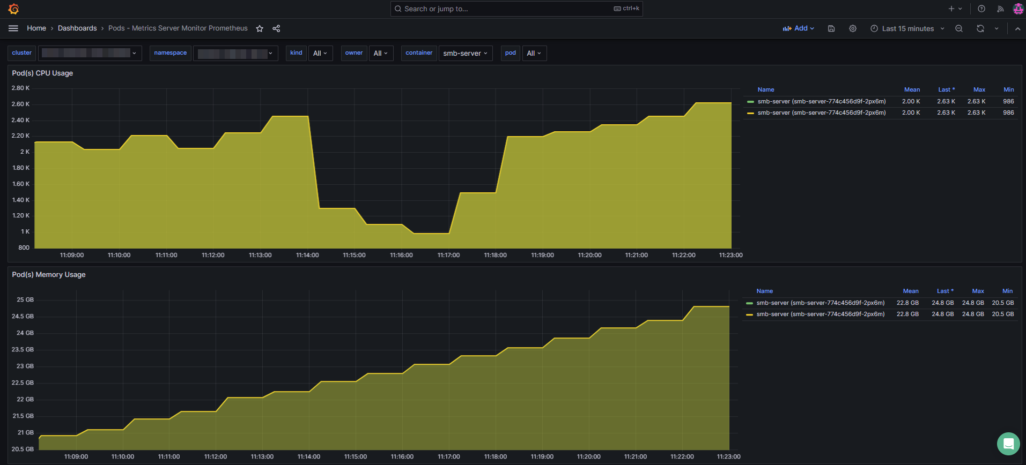The image size is (1026, 465).
Task: Open the help question-mark icon
Action: point(981,9)
